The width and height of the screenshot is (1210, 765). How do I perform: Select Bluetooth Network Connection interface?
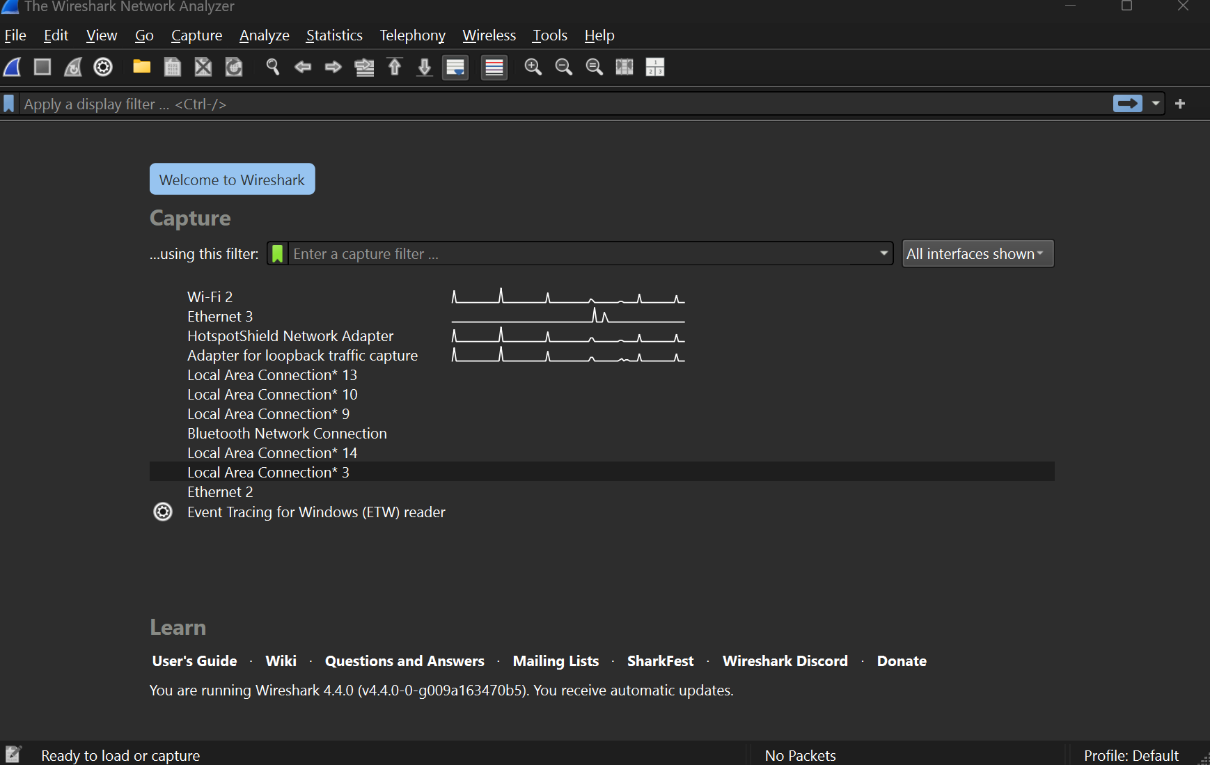click(x=602, y=434)
